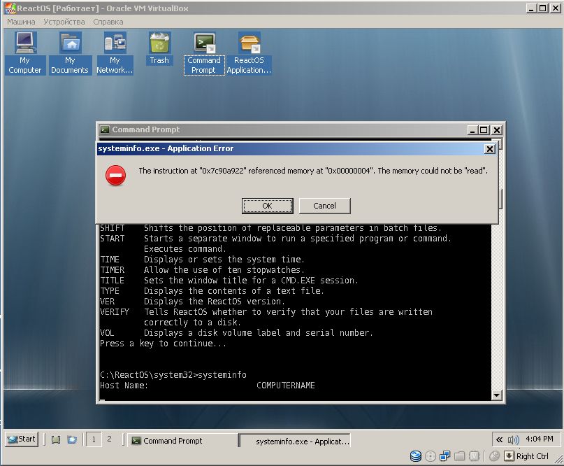
Task: Click the Command Prompt window title icon
Action: point(105,129)
